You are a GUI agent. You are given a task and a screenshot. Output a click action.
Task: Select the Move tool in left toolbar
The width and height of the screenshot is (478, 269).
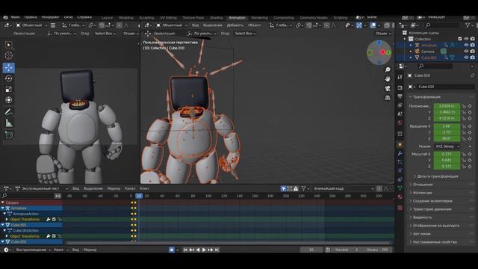[8, 67]
